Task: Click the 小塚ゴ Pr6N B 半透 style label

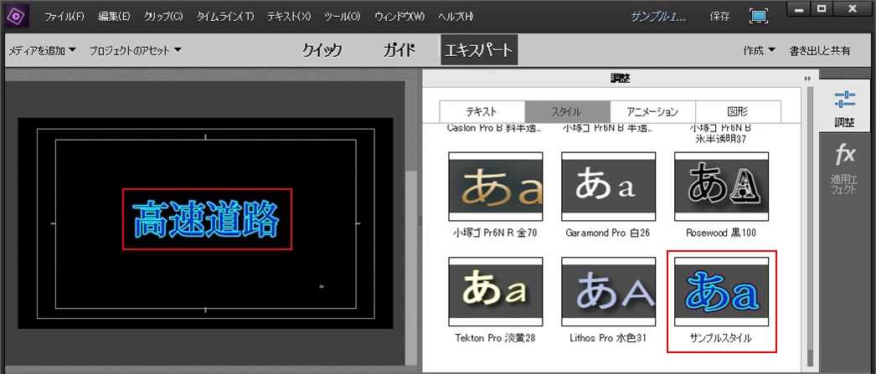Action: tap(608, 128)
